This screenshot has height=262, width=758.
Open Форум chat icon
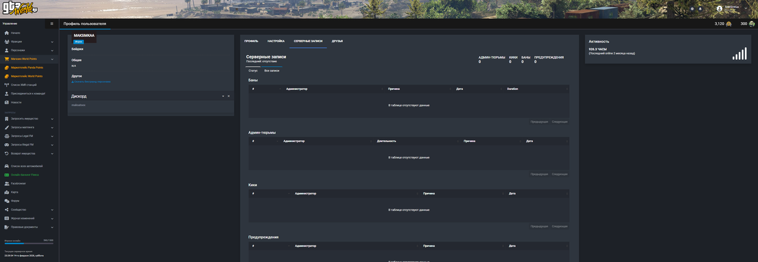[7, 201]
